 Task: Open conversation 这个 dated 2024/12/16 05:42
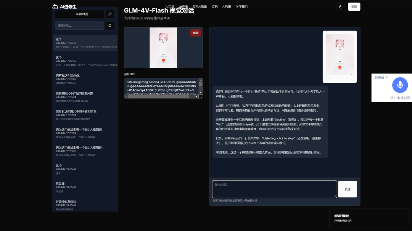(85, 169)
